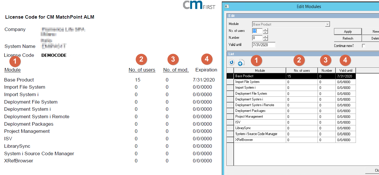Click the Edit Modules window system icon

[x=227, y=6]
